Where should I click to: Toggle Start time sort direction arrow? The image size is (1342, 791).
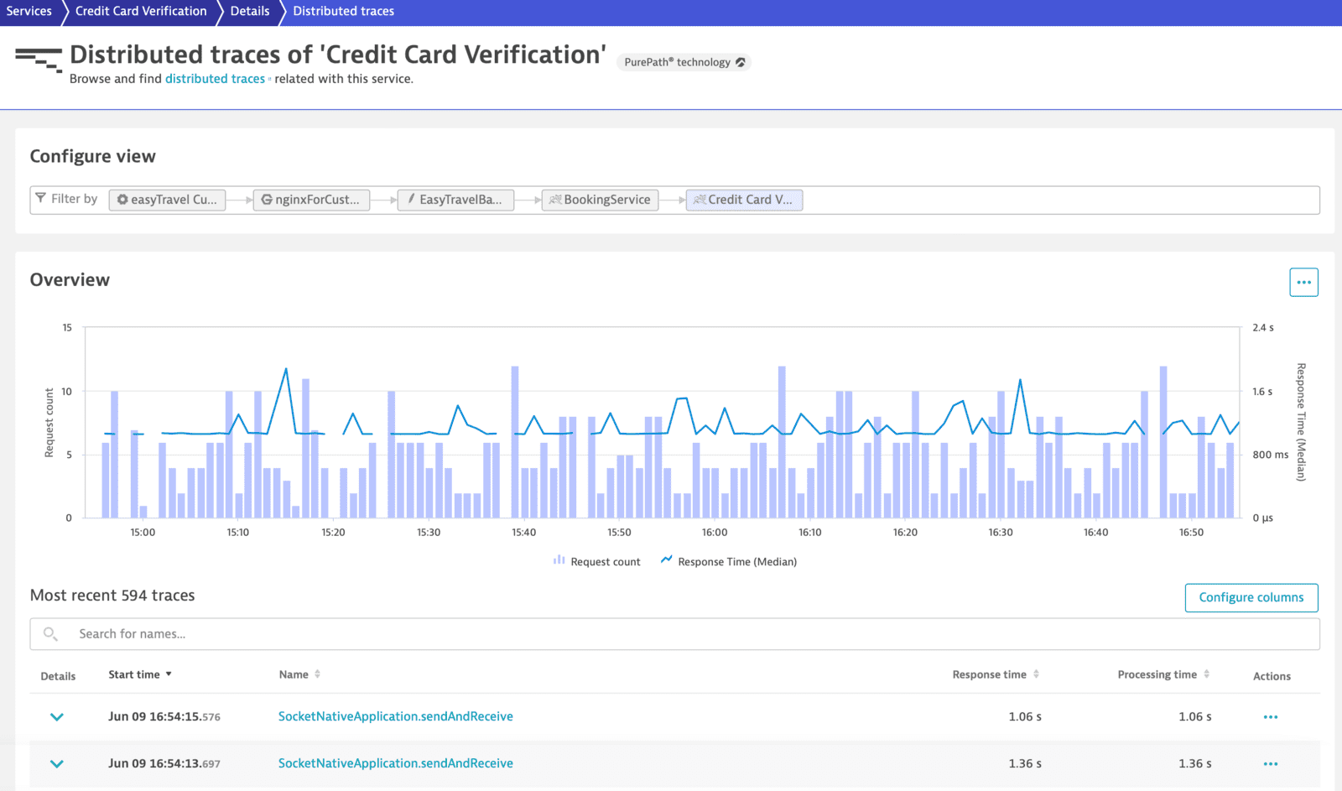pos(169,674)
